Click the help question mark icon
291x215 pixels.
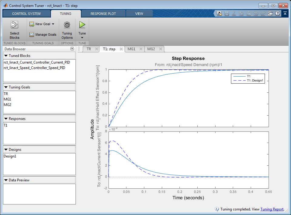coord(277,14)
